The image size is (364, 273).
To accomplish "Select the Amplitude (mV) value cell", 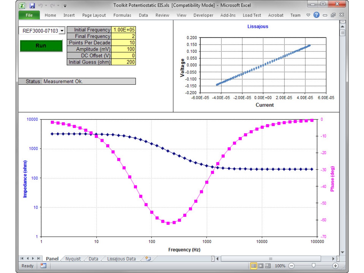I will tap(123, 49).
